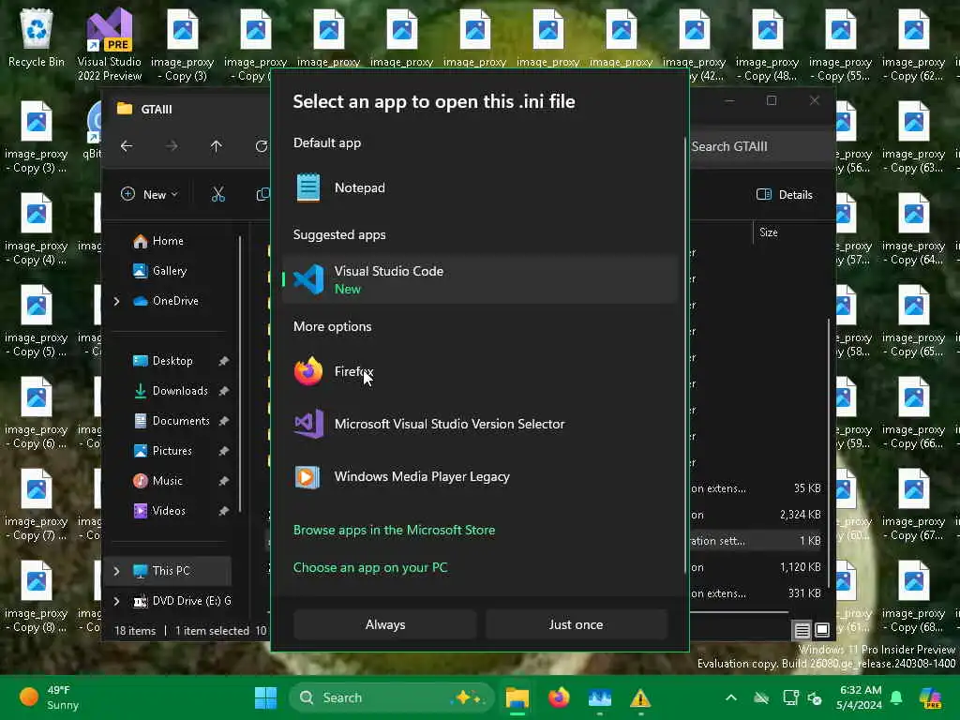Open the notification bell in tray
This screenshot has height=720, width=960.
896,697
